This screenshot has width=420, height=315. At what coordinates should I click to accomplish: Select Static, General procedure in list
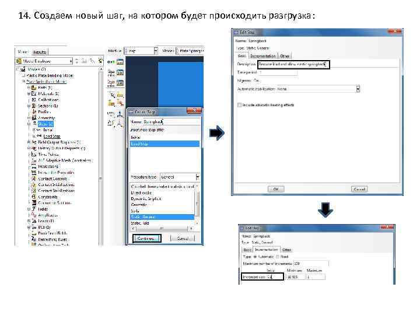click(162, 216)
